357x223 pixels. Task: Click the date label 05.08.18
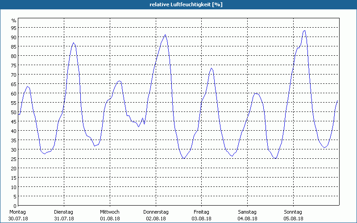tap(293, 219)
